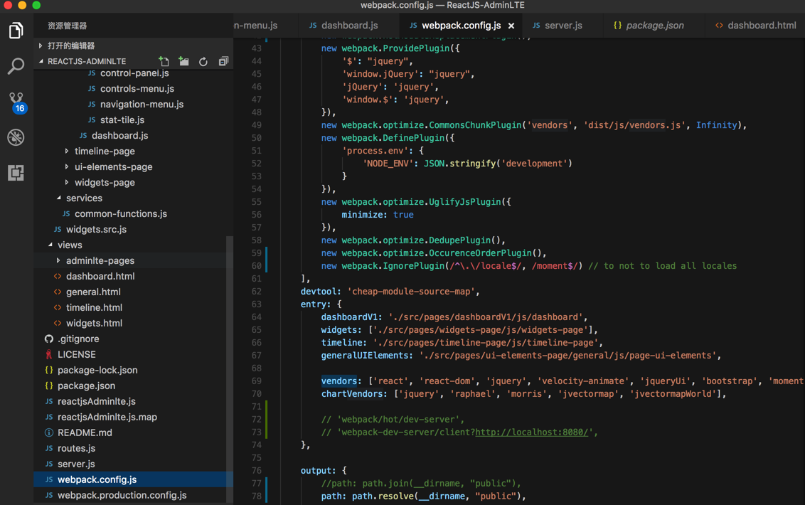Image resolution: width=805 pixels, height=505 pixels.
Task: Close the webpack.config.js tab
Action: [511, 26]
